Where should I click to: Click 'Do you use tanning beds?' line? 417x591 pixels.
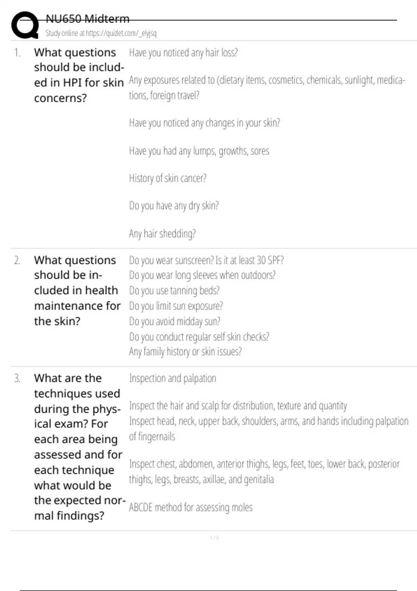point(174,290)
